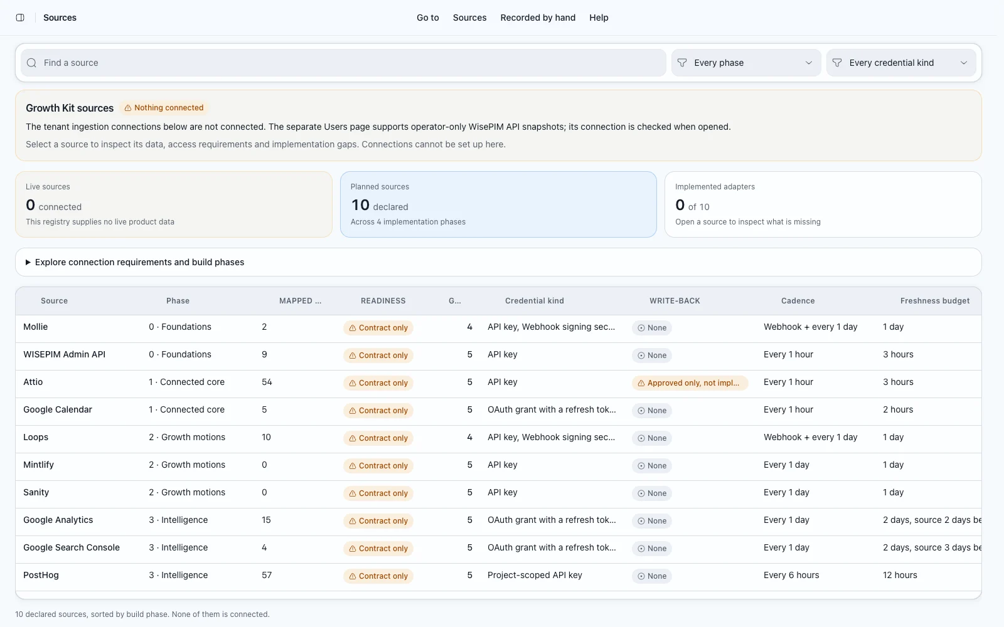Open the Mollie source row
The height and width of the screenshot is (627, 1004).
[498, 328]
